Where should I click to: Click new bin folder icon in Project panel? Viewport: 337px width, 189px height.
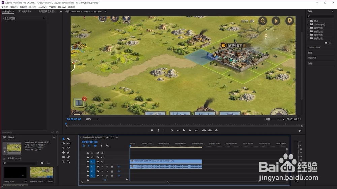[x=42, y=163]
